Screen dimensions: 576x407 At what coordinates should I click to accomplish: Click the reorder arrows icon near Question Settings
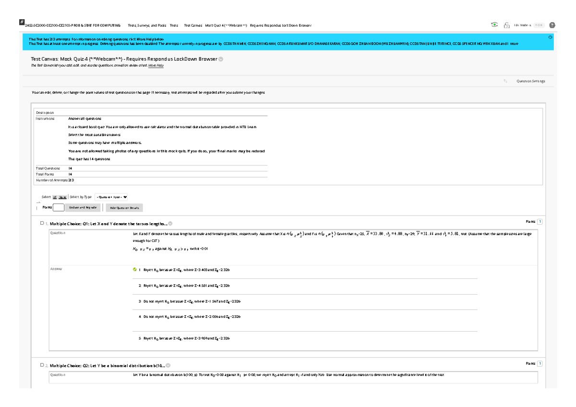click(x=505, y=81)
